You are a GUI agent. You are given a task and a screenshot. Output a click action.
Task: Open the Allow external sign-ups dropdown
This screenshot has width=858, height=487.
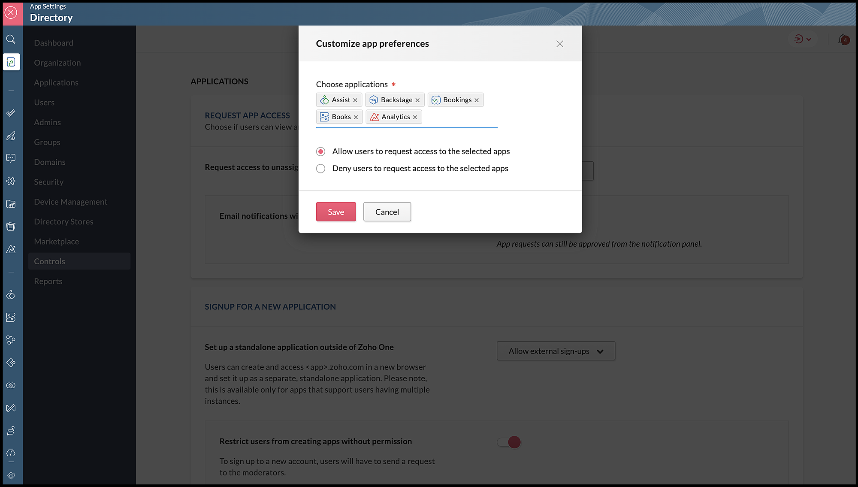click(x=556, y=351)
